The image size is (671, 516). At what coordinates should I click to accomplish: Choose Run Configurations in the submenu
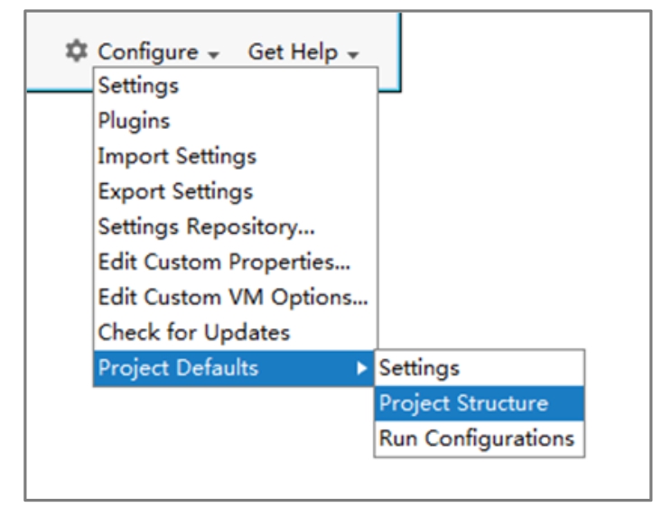click(477, 438)
